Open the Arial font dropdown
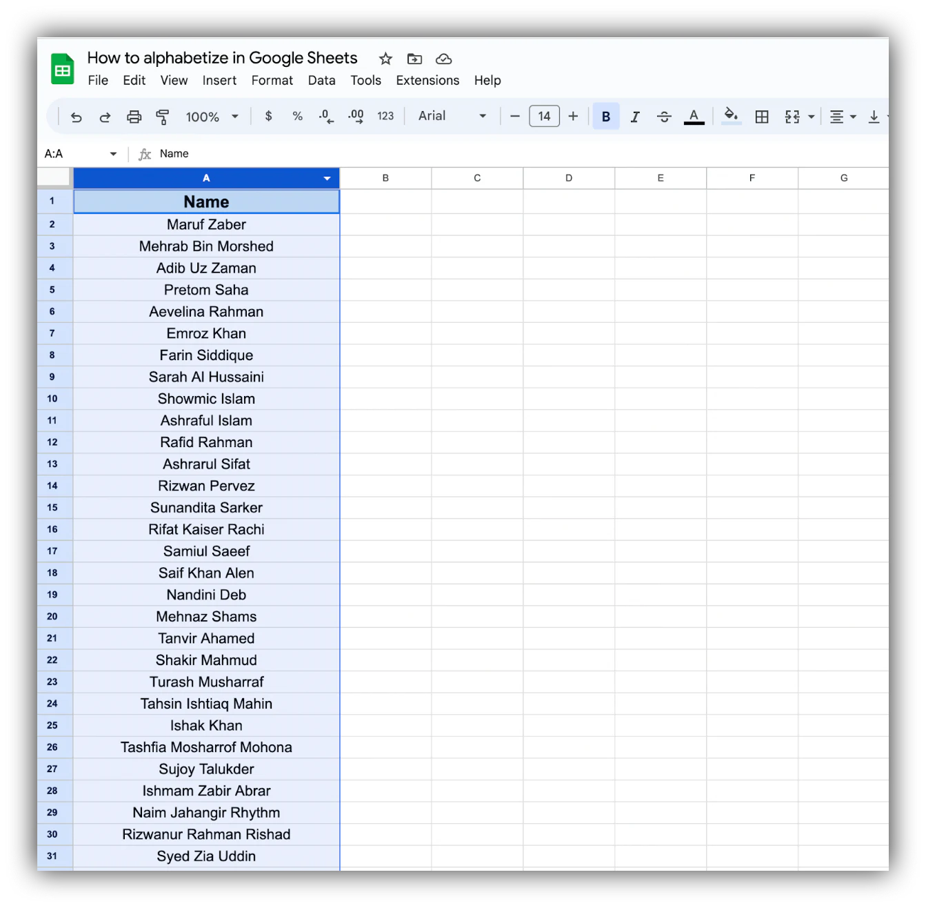Image resolution: width=926 pixels, height=908 pixels. click(x=452, y=116)
